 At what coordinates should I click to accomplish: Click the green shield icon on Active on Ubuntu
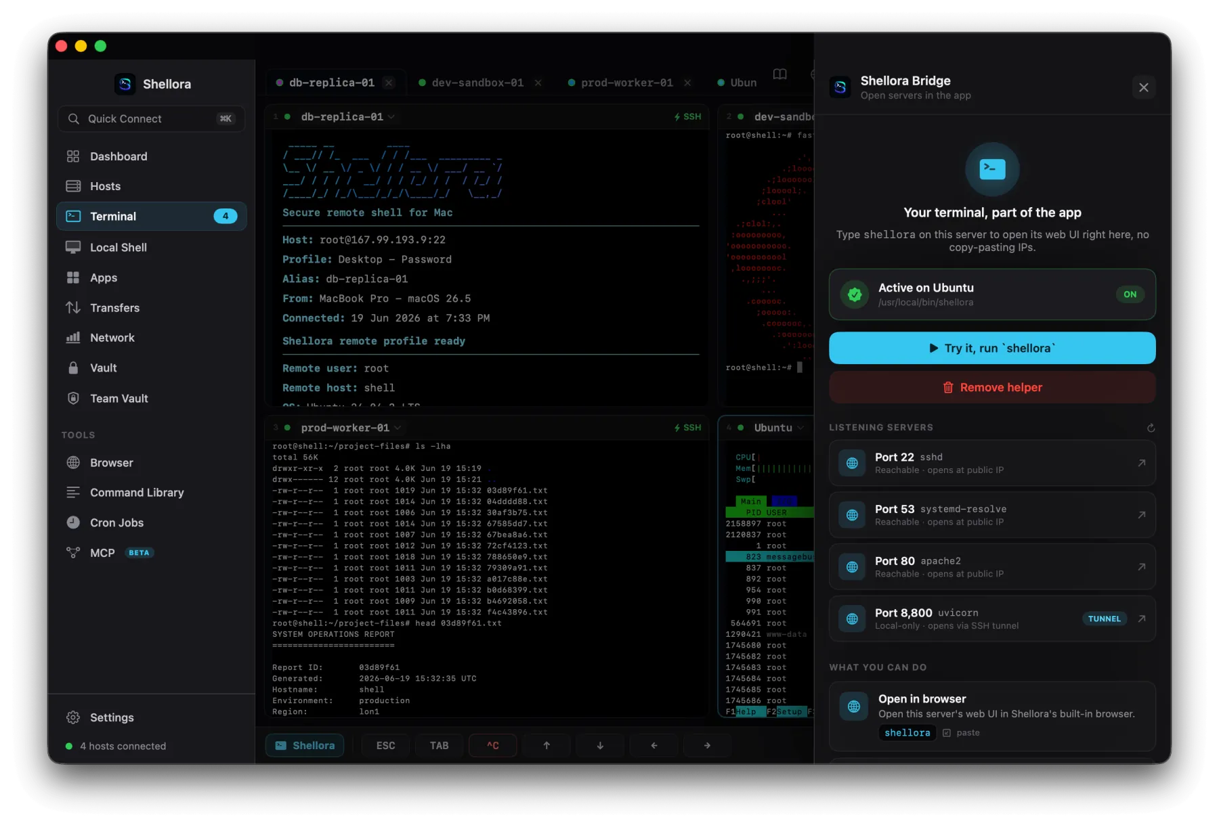(x=855, y=294)
